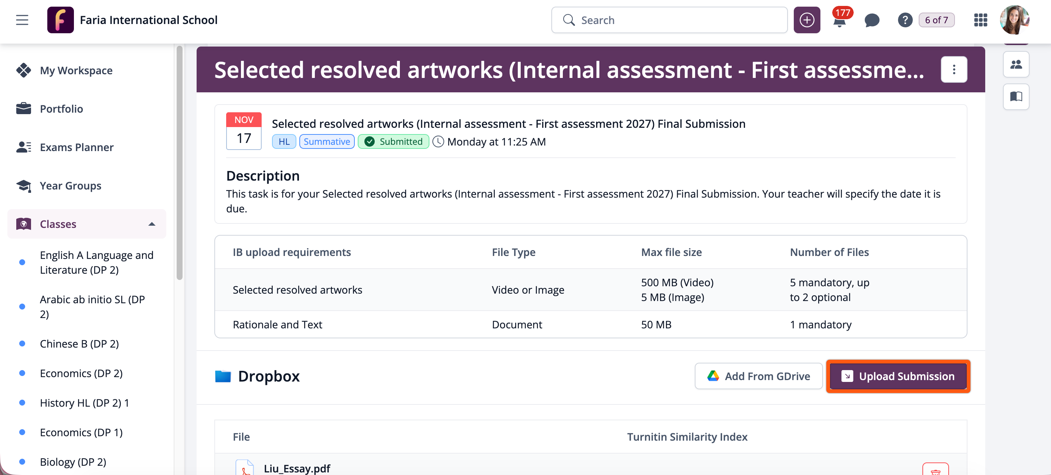Viewport: 1051px width, 475px height.
Task: Click the purple plus add button
Action: point(806,20)
